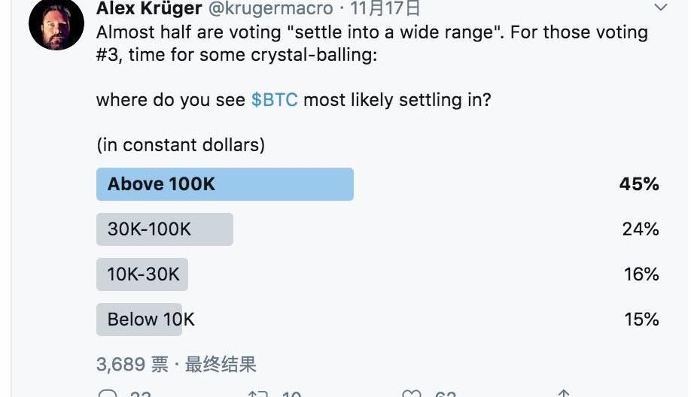Open the @krugermacro handle link
Viewport: 694px width, 397px height.
(x=269, y=9)
